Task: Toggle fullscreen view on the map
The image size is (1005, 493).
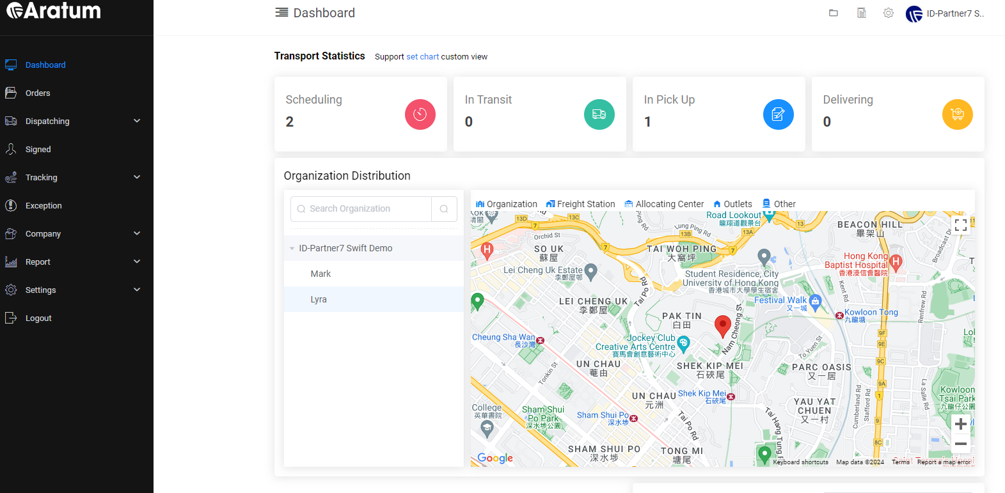Action: pos(961,225)
